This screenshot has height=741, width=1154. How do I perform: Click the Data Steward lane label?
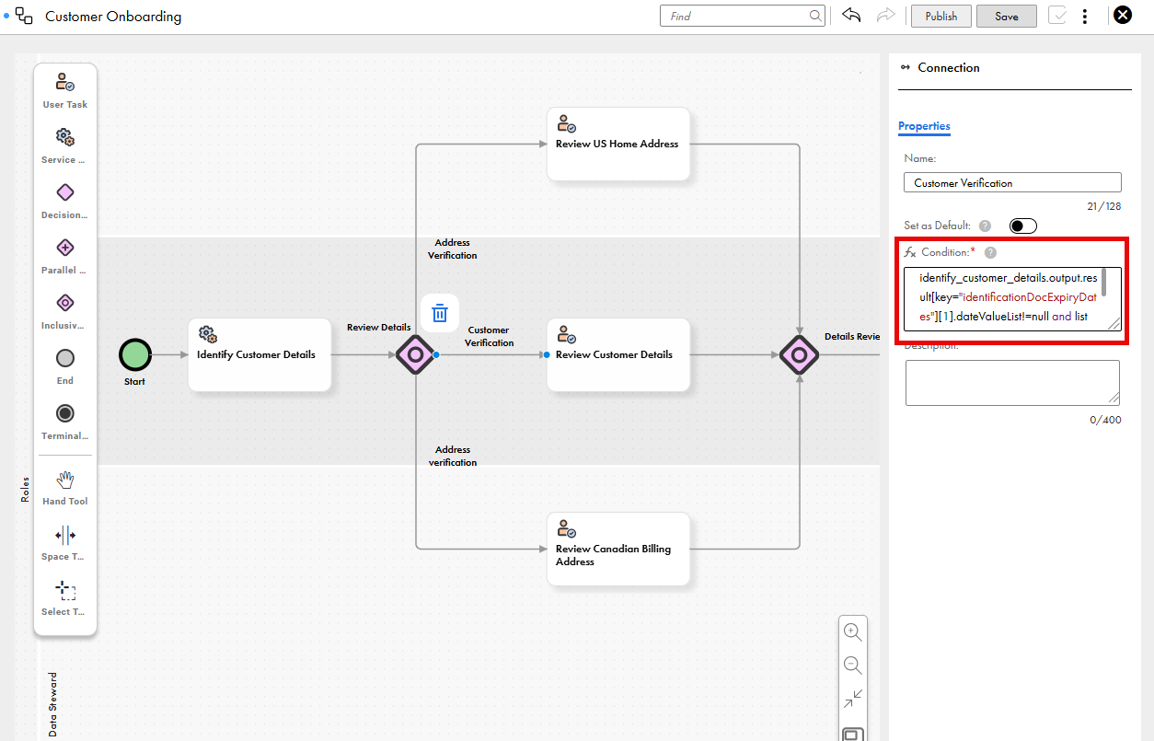(x=52, y=704)
